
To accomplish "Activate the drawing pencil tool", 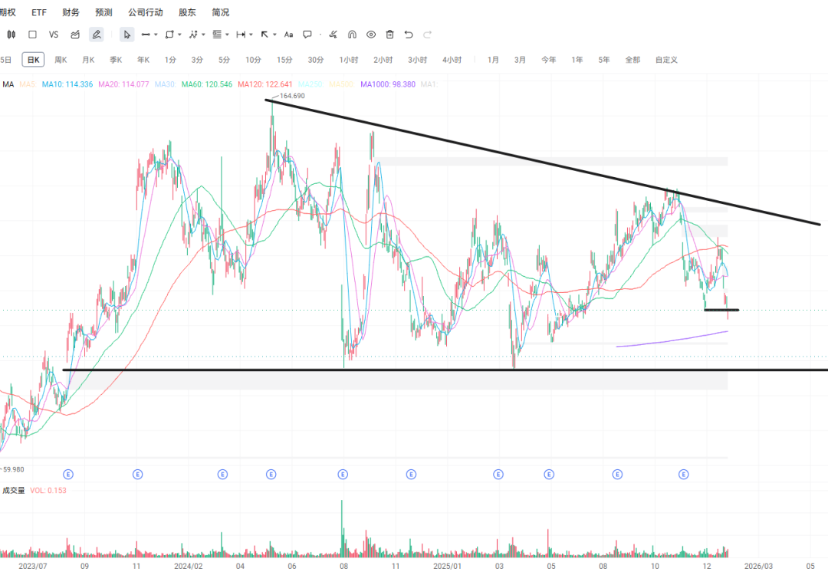I will pos(96,35).
